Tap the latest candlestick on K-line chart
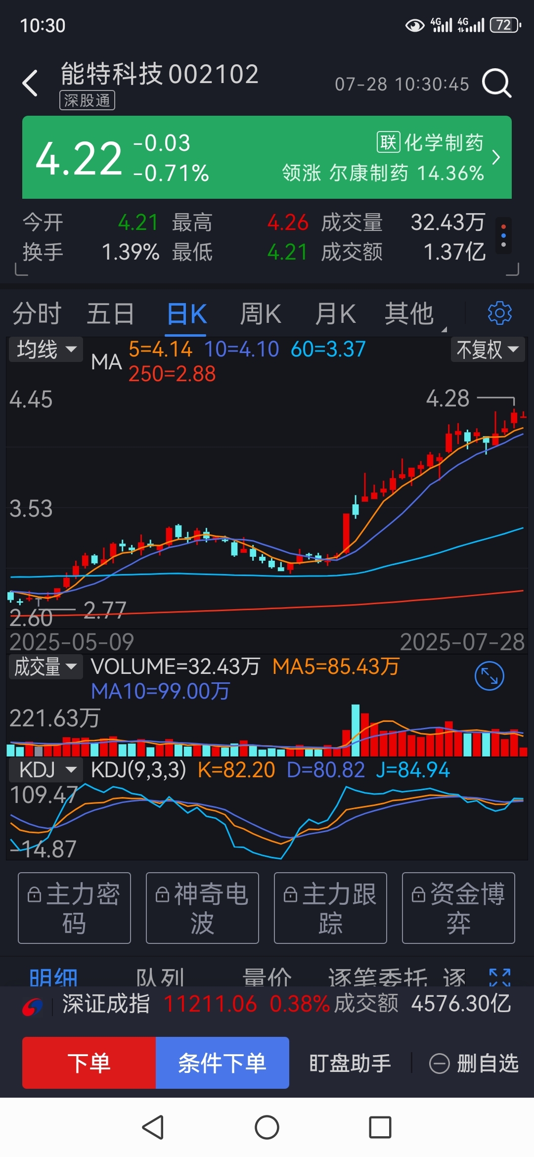Image resolution: width=534 pixels, height=1157 pixels. 523,416
